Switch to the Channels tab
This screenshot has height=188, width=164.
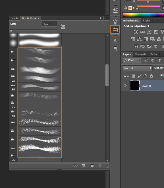140,54
